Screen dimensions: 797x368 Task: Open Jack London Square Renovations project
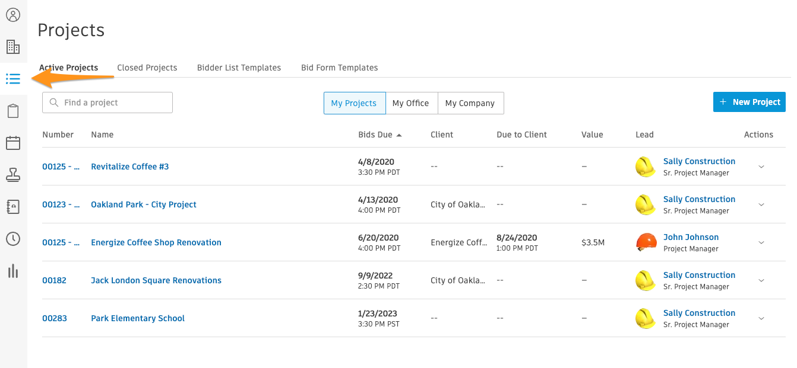[156, 280]
